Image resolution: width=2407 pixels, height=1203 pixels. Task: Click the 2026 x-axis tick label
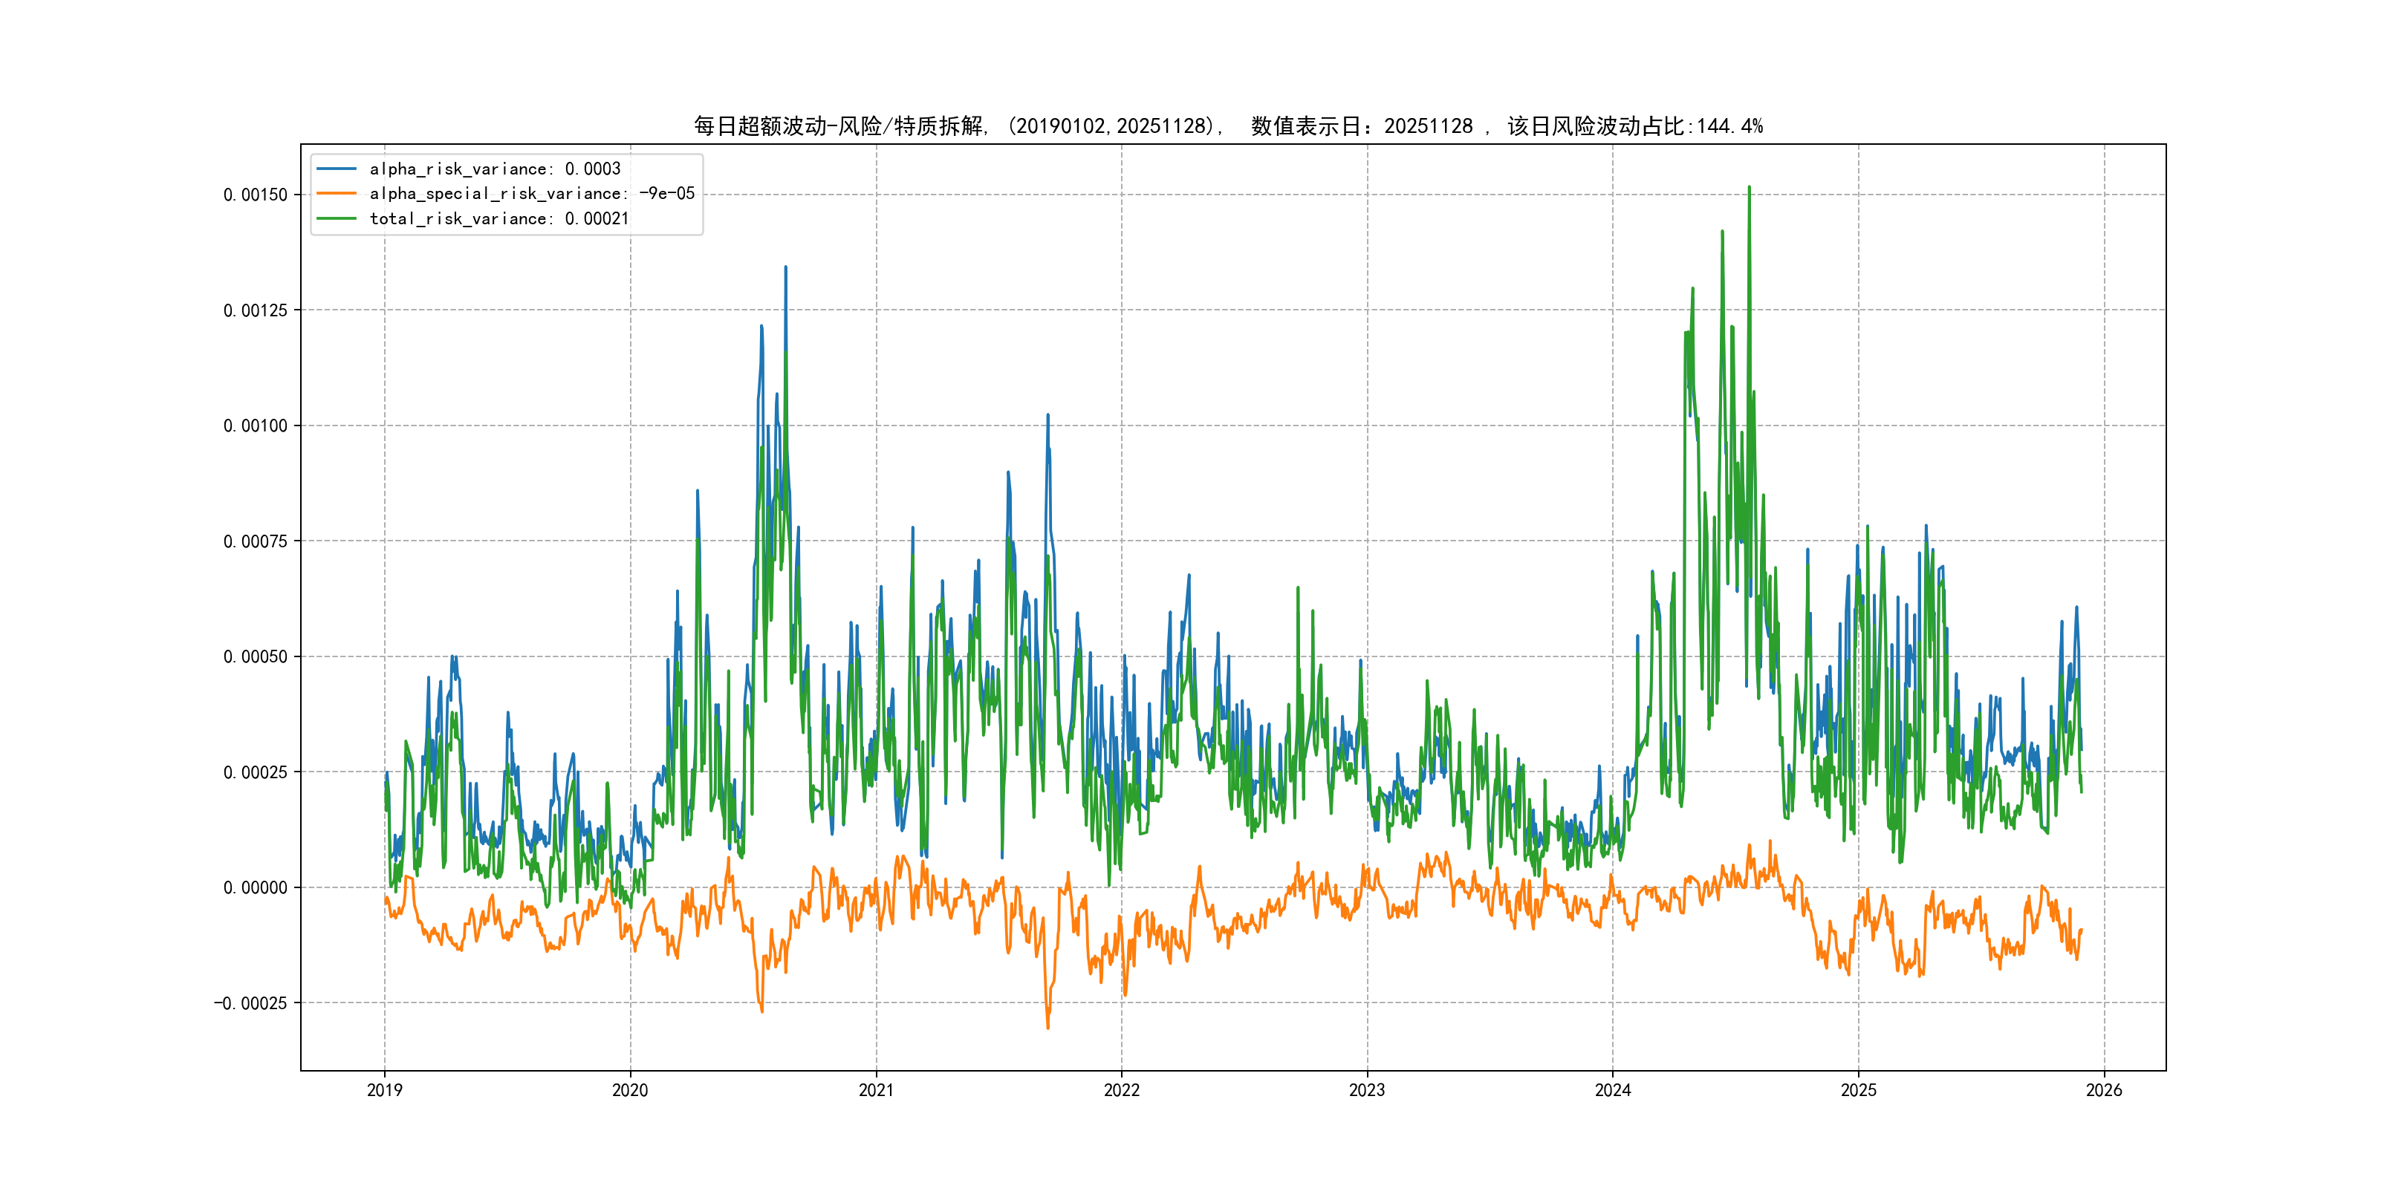[x=2104, y=1090]
